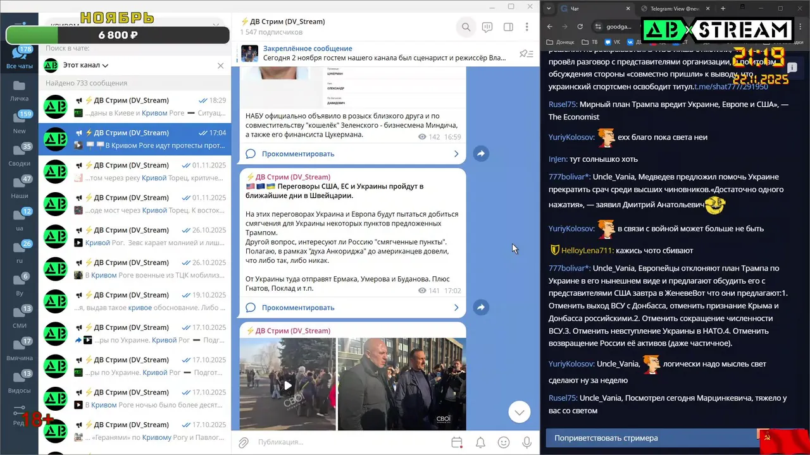Click the HelloyLena711 username in chat
The height and width of the screenshot is (455, 810).
tap(587, 250)
